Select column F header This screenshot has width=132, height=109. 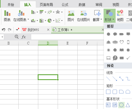(87, 43)
